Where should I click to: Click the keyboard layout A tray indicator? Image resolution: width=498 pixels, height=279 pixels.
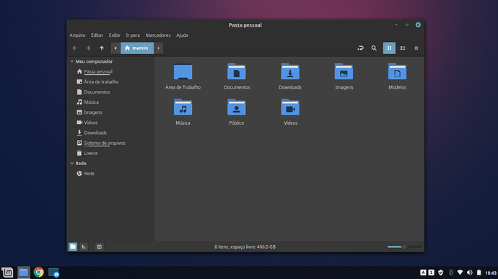(423, 273)
